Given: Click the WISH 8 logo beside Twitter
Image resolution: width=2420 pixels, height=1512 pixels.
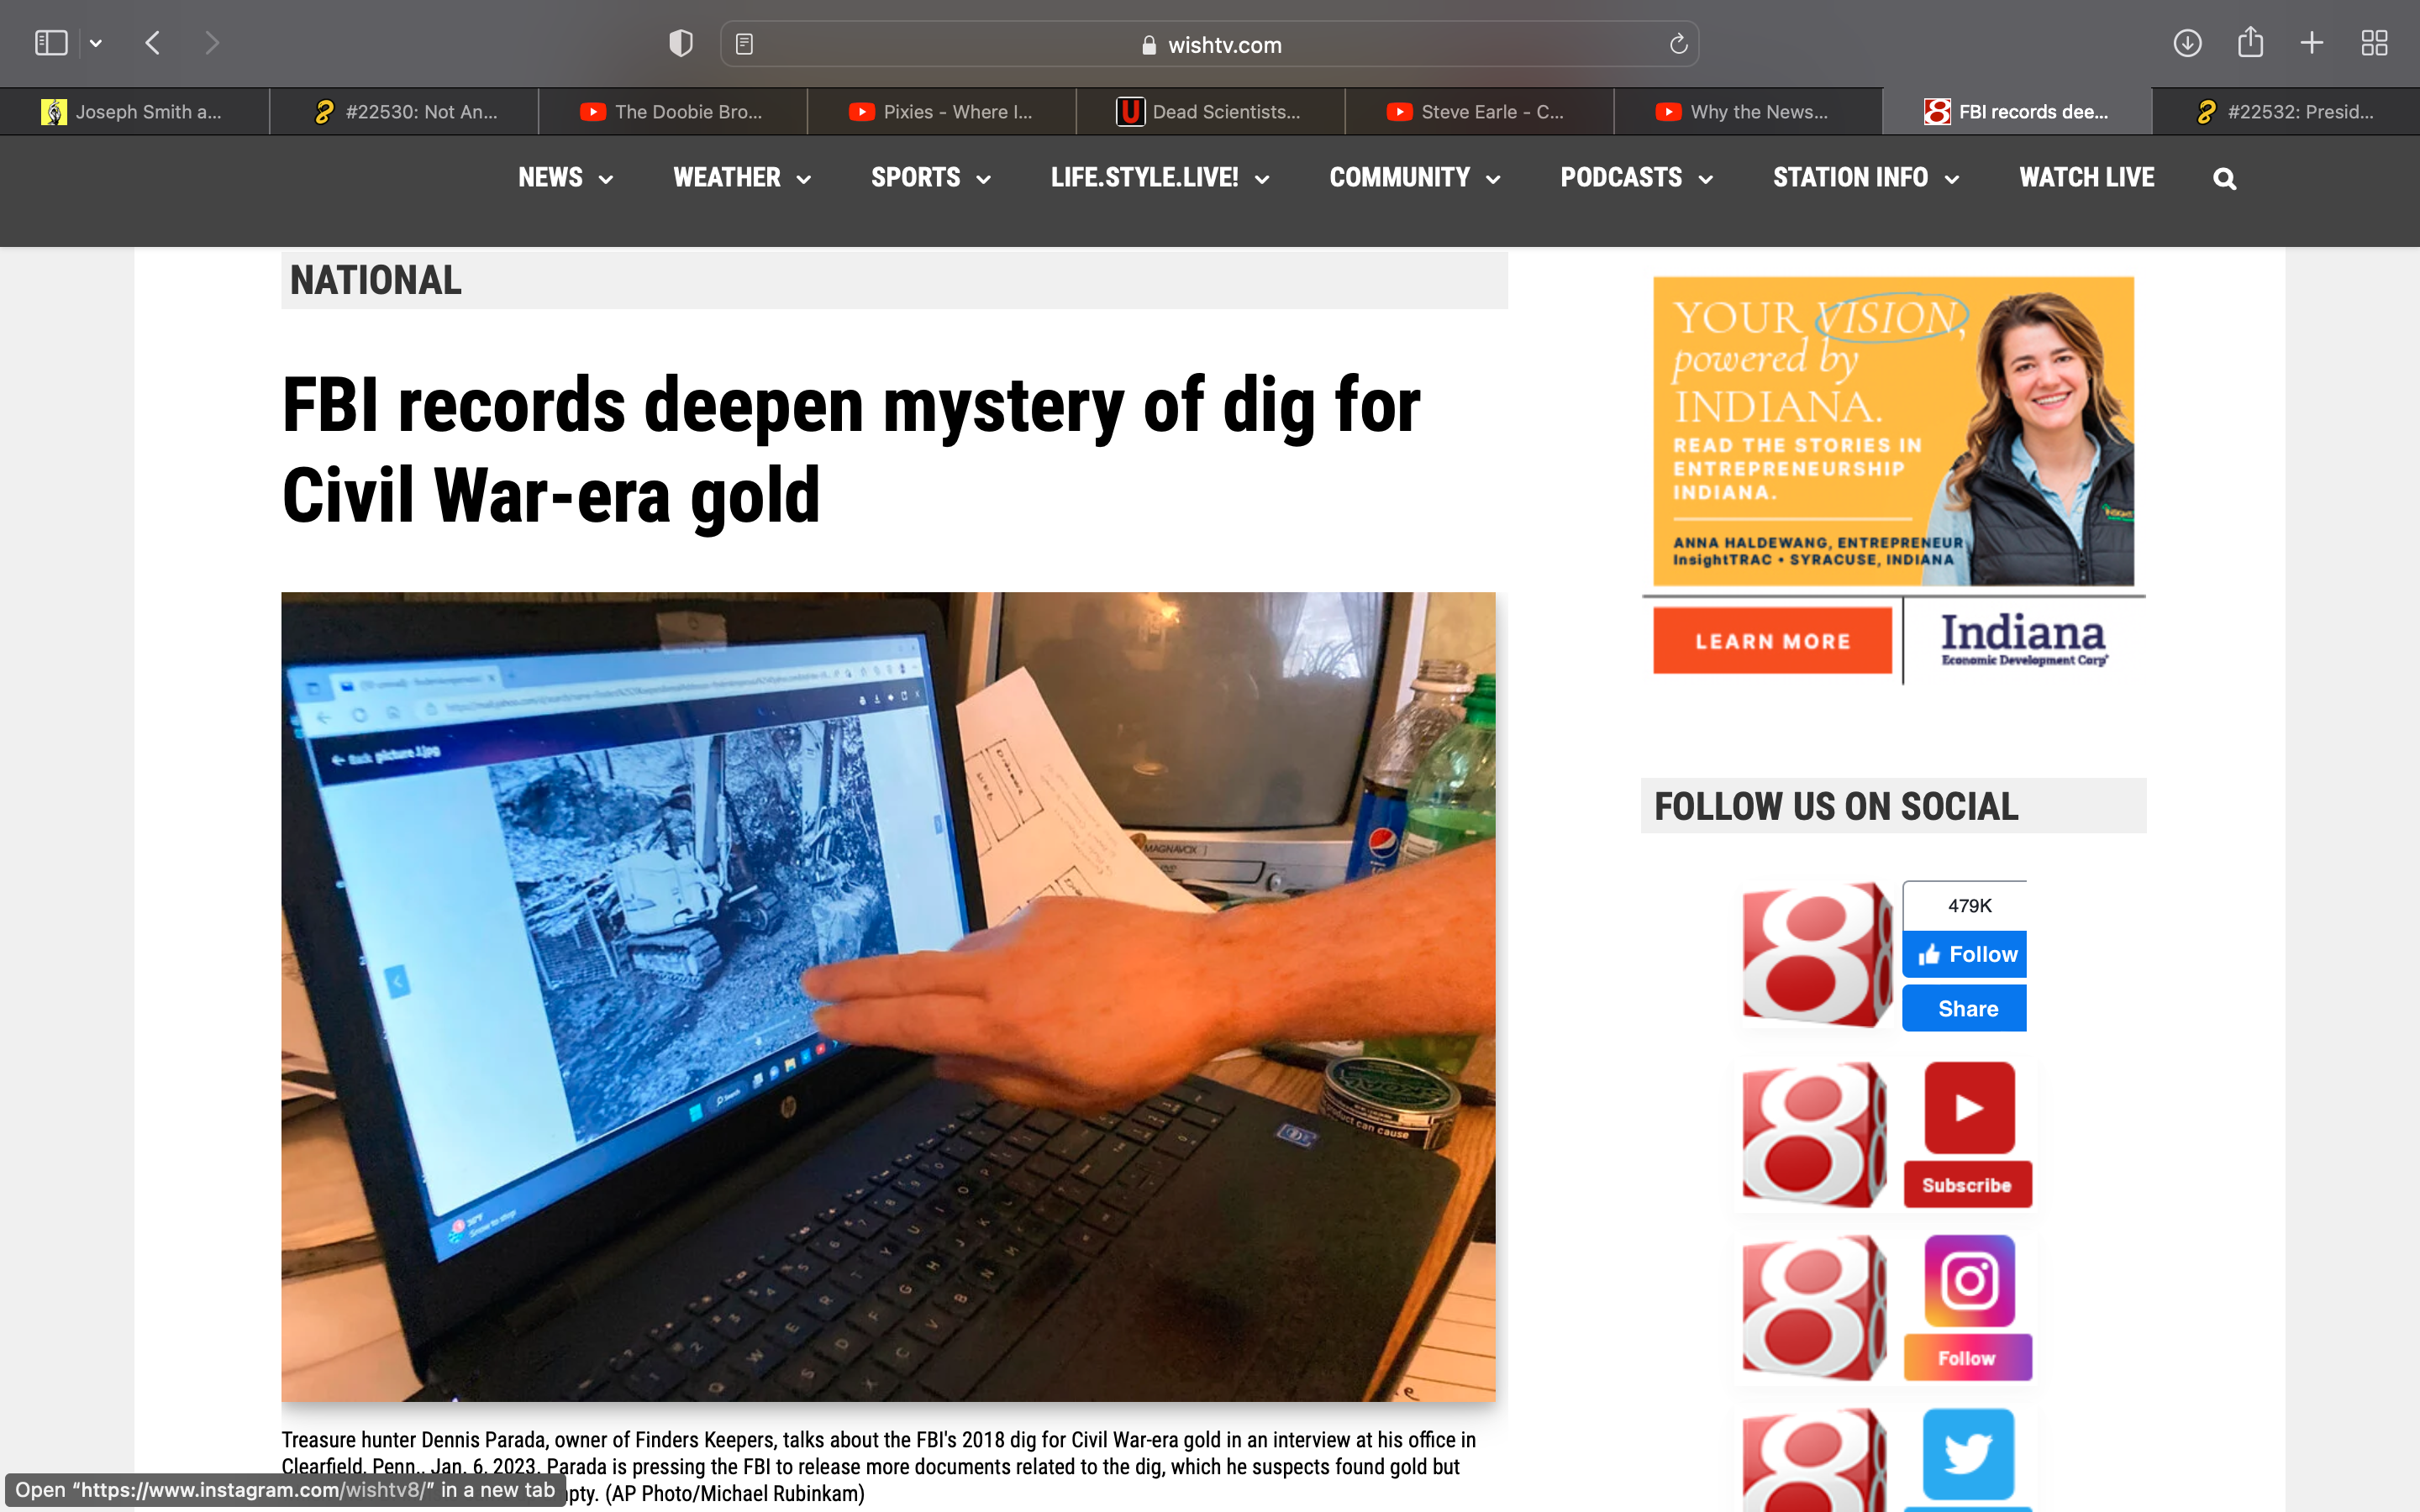Looking at the screenshot, I should click(1814, 1461).
